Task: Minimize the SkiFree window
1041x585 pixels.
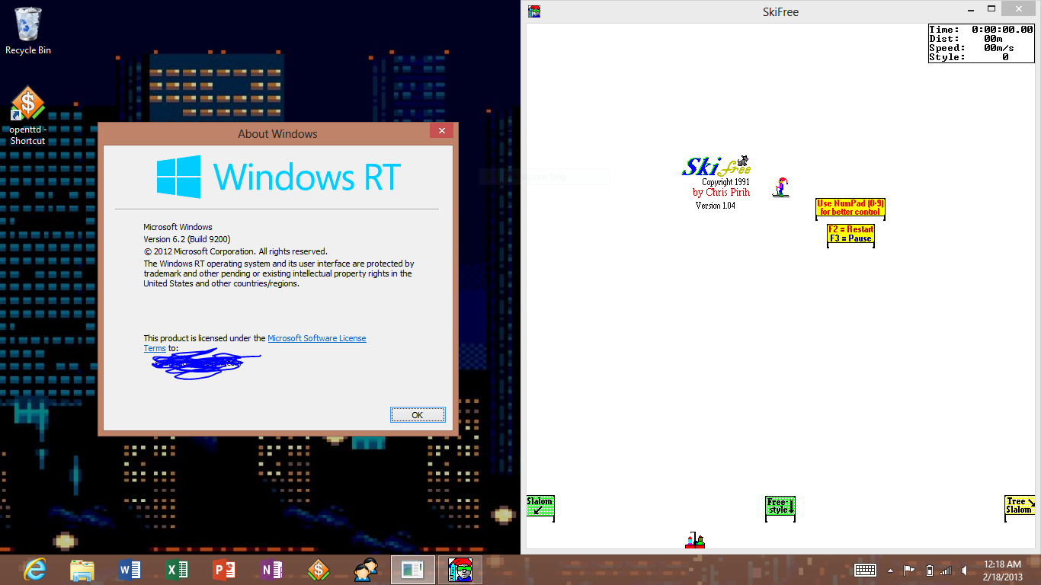Action: (x=970, y=10)
